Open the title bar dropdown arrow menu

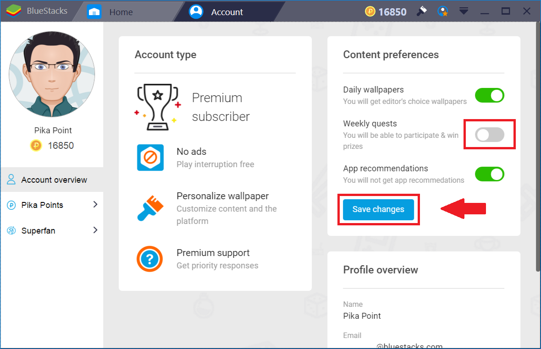pos(464,11)
